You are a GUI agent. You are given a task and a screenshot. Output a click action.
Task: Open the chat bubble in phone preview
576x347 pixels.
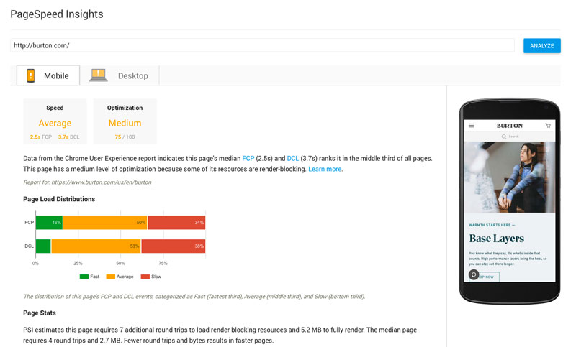pos(473,274)
